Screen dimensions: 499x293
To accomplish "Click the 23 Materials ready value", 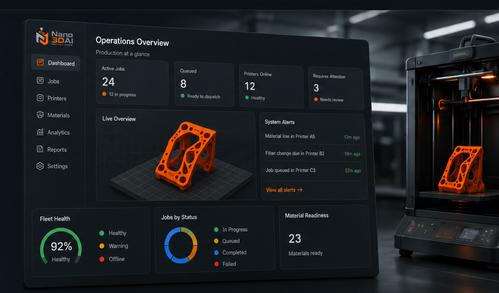I will click(x=295, y=239).
